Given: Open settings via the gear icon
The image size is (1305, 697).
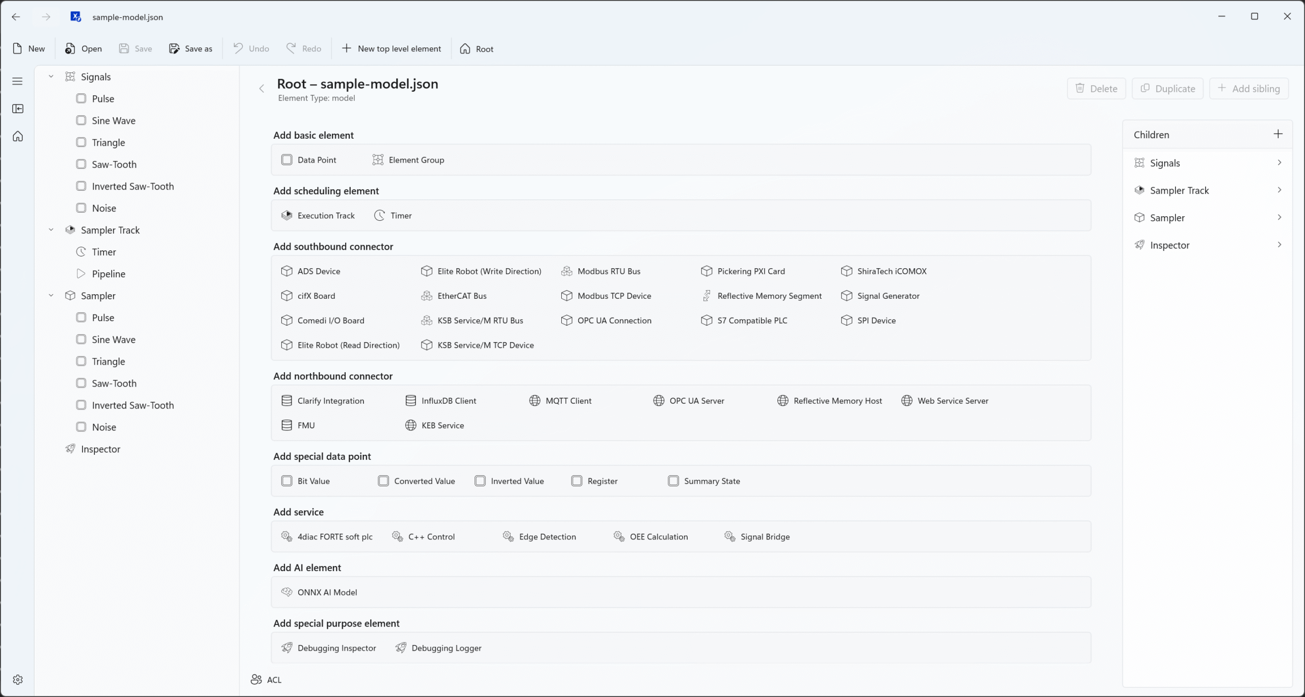Looking at the screenshot, I should (x=17, y=680).
